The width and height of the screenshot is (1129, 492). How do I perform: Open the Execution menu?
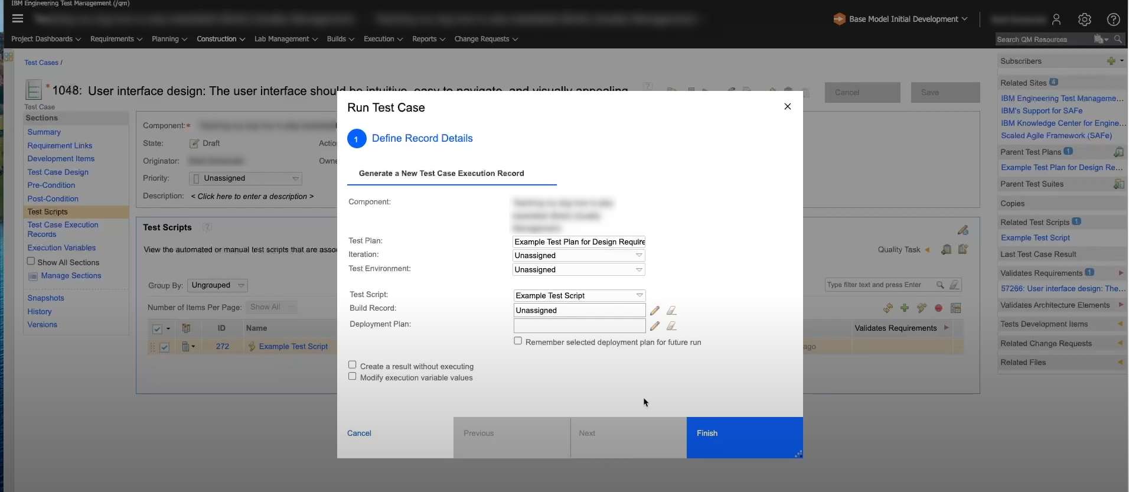coord(383,39)
